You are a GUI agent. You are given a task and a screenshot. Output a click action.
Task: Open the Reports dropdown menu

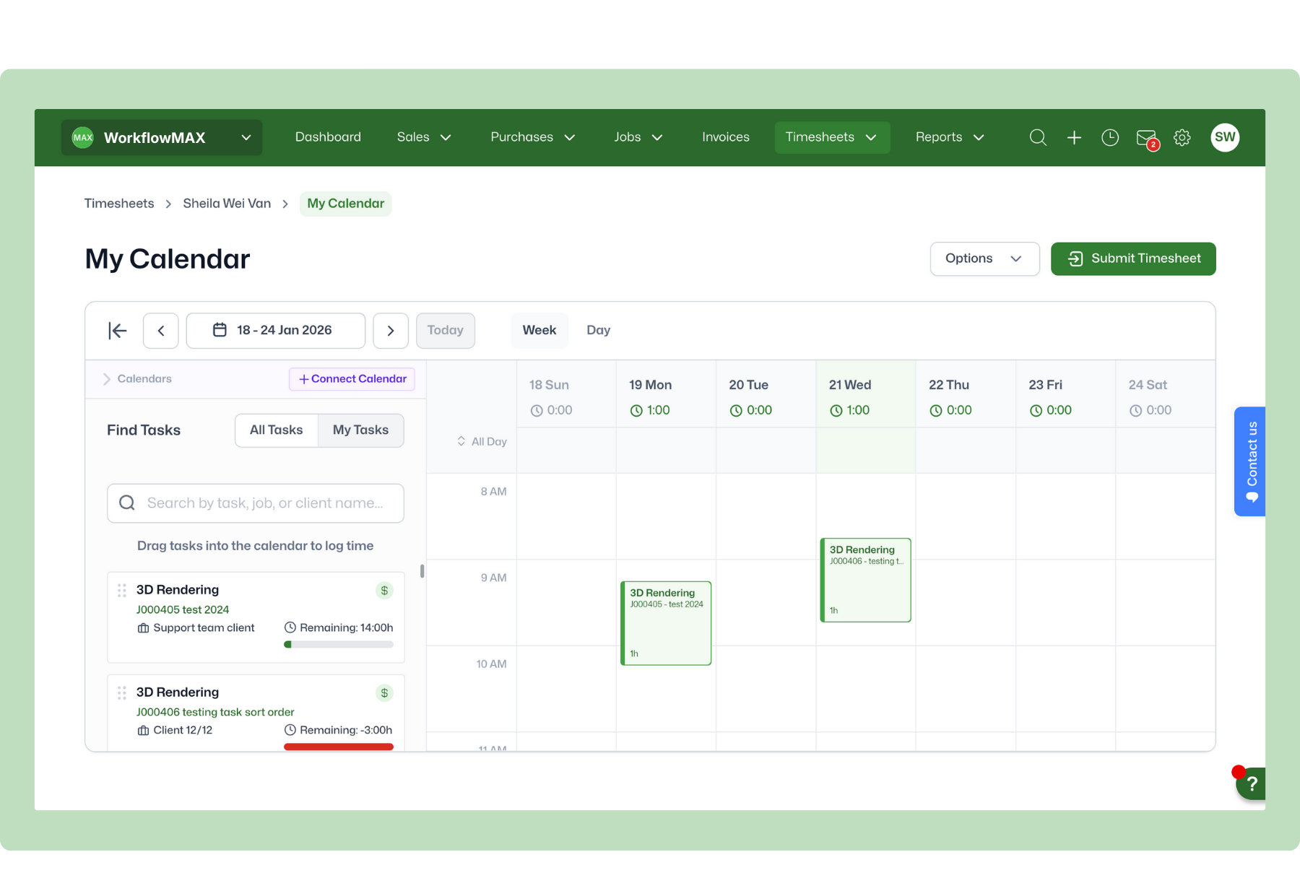point(950,137)
